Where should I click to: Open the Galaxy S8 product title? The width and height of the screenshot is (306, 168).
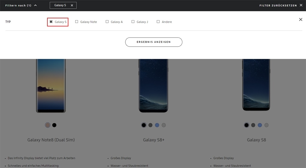tap(256, 140)
